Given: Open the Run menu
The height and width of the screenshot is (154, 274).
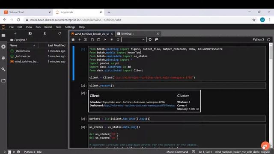Looking at the screenshot, I should (38, 27).
